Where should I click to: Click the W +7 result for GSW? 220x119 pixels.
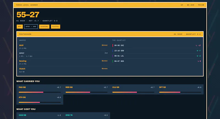tap(199, 51)
